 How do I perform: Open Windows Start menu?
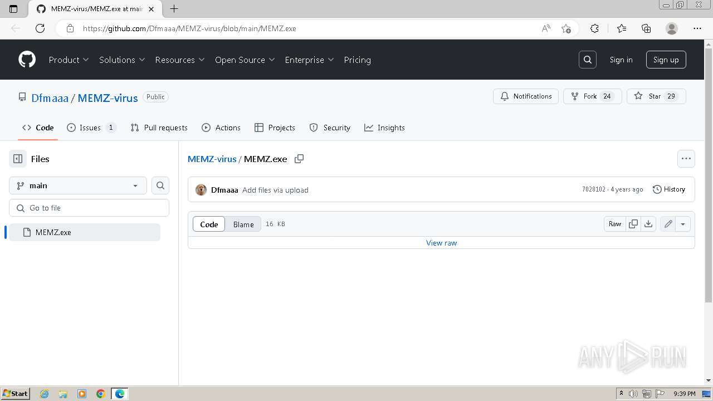(16, 394)
